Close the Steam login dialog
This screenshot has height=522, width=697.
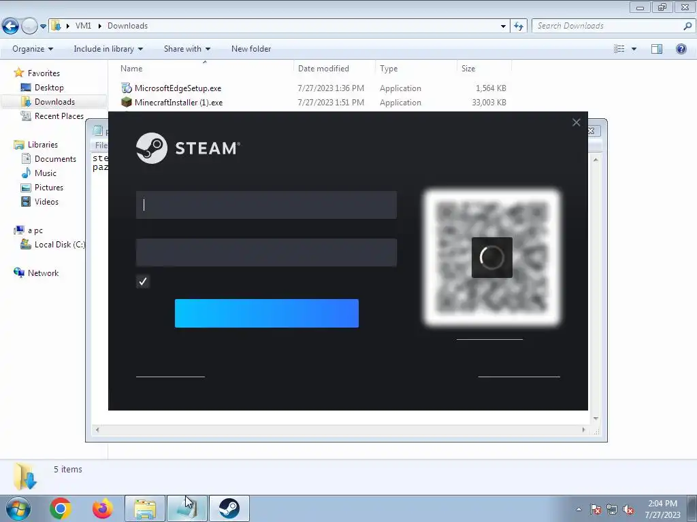click(576, 122)
